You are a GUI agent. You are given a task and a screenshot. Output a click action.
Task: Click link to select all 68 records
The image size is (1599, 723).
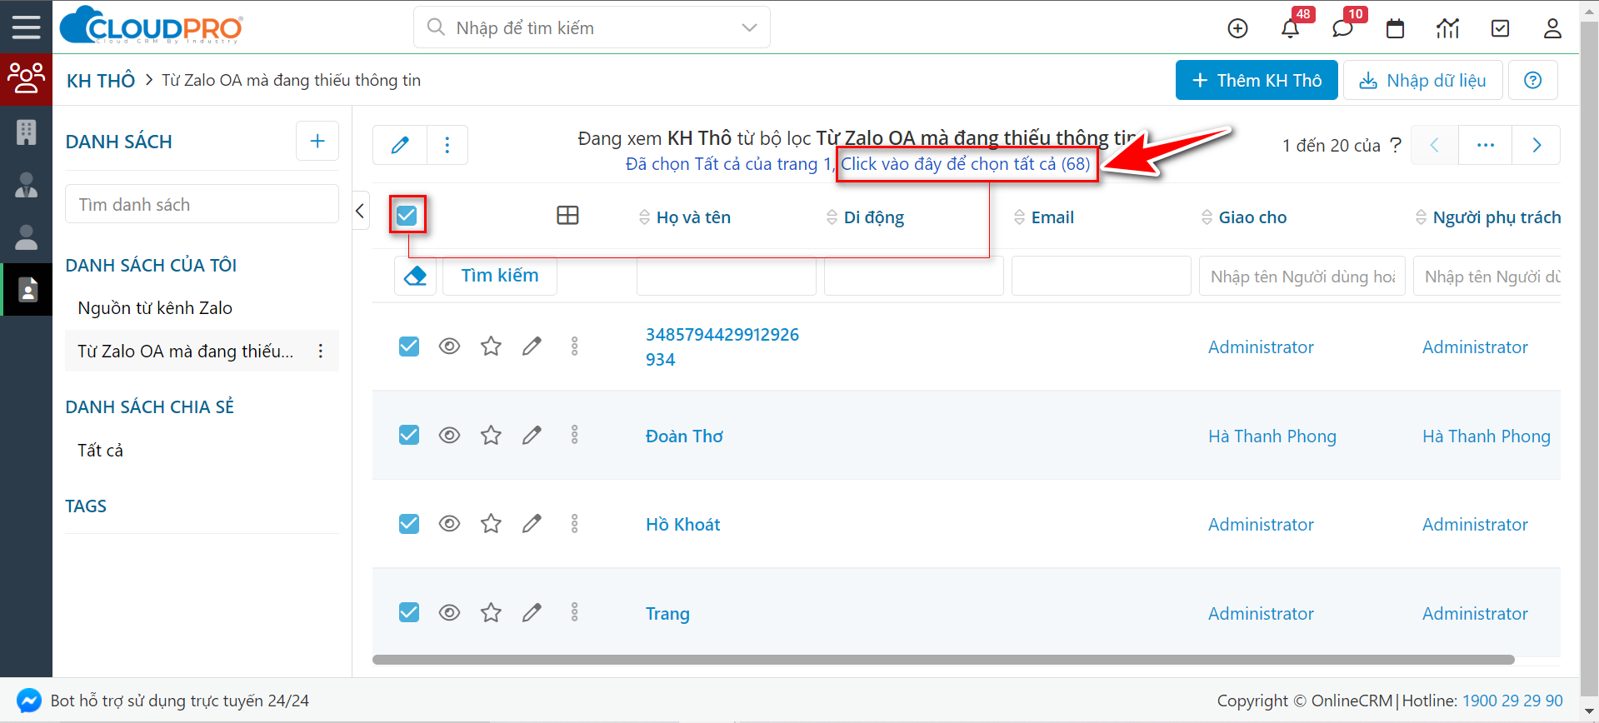coord(965,164)
